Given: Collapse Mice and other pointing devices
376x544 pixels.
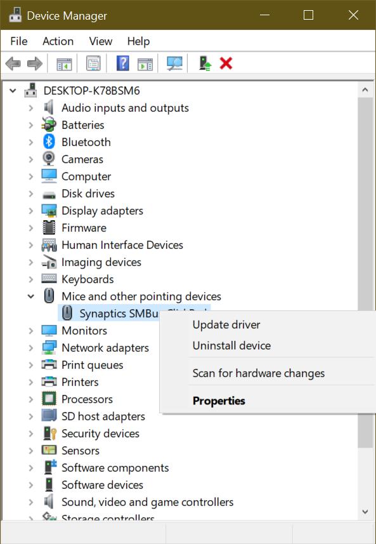Looking at the screenshot, I should click(31, 296).
